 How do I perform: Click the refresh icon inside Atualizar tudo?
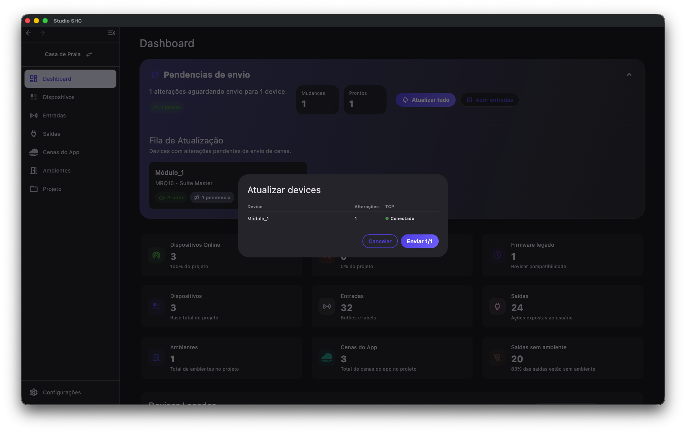pos(405,100)
